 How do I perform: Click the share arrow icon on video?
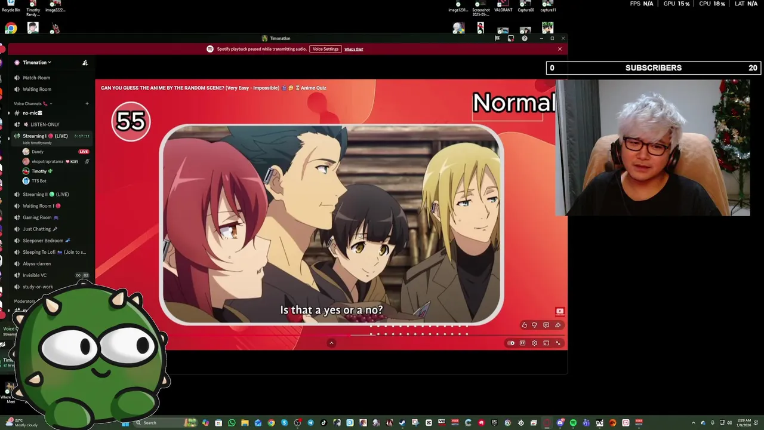(557, 325)
